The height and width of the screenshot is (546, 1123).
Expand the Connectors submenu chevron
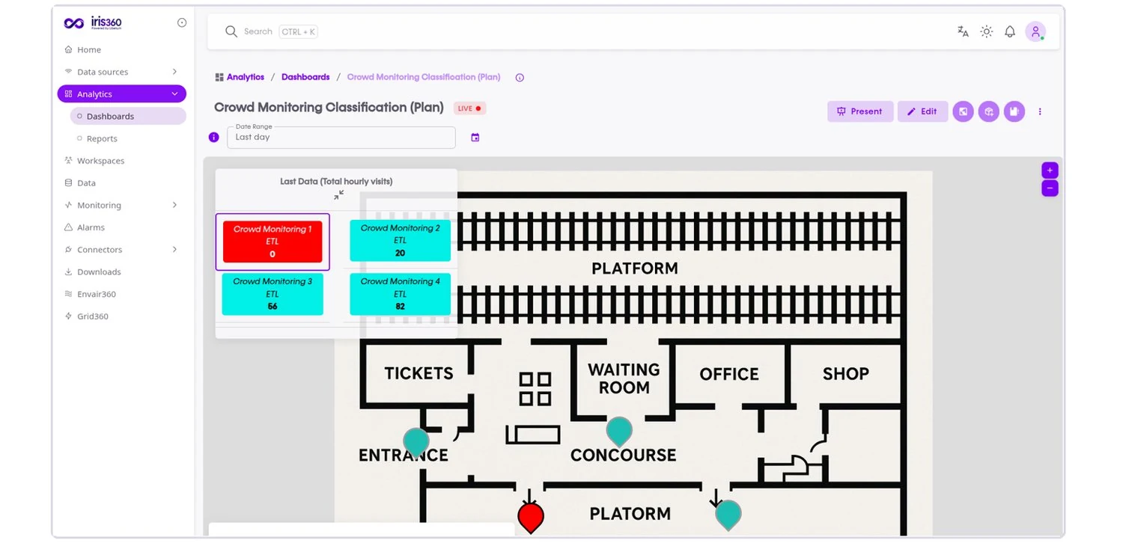174,249
